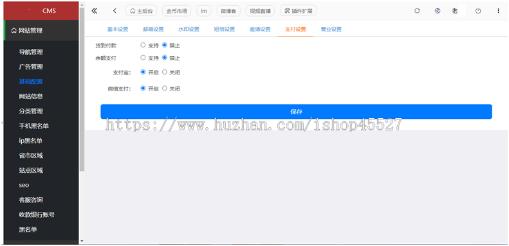
Task: Open the 视频直播 page
Action: [x=260, y=11]
